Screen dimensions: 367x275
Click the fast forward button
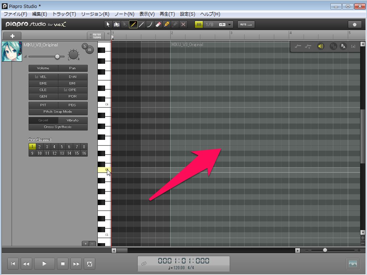(76, 264)
